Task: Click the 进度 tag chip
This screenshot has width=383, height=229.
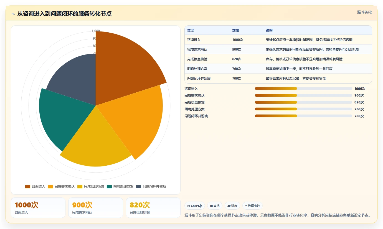Action: tap(232, 206)
